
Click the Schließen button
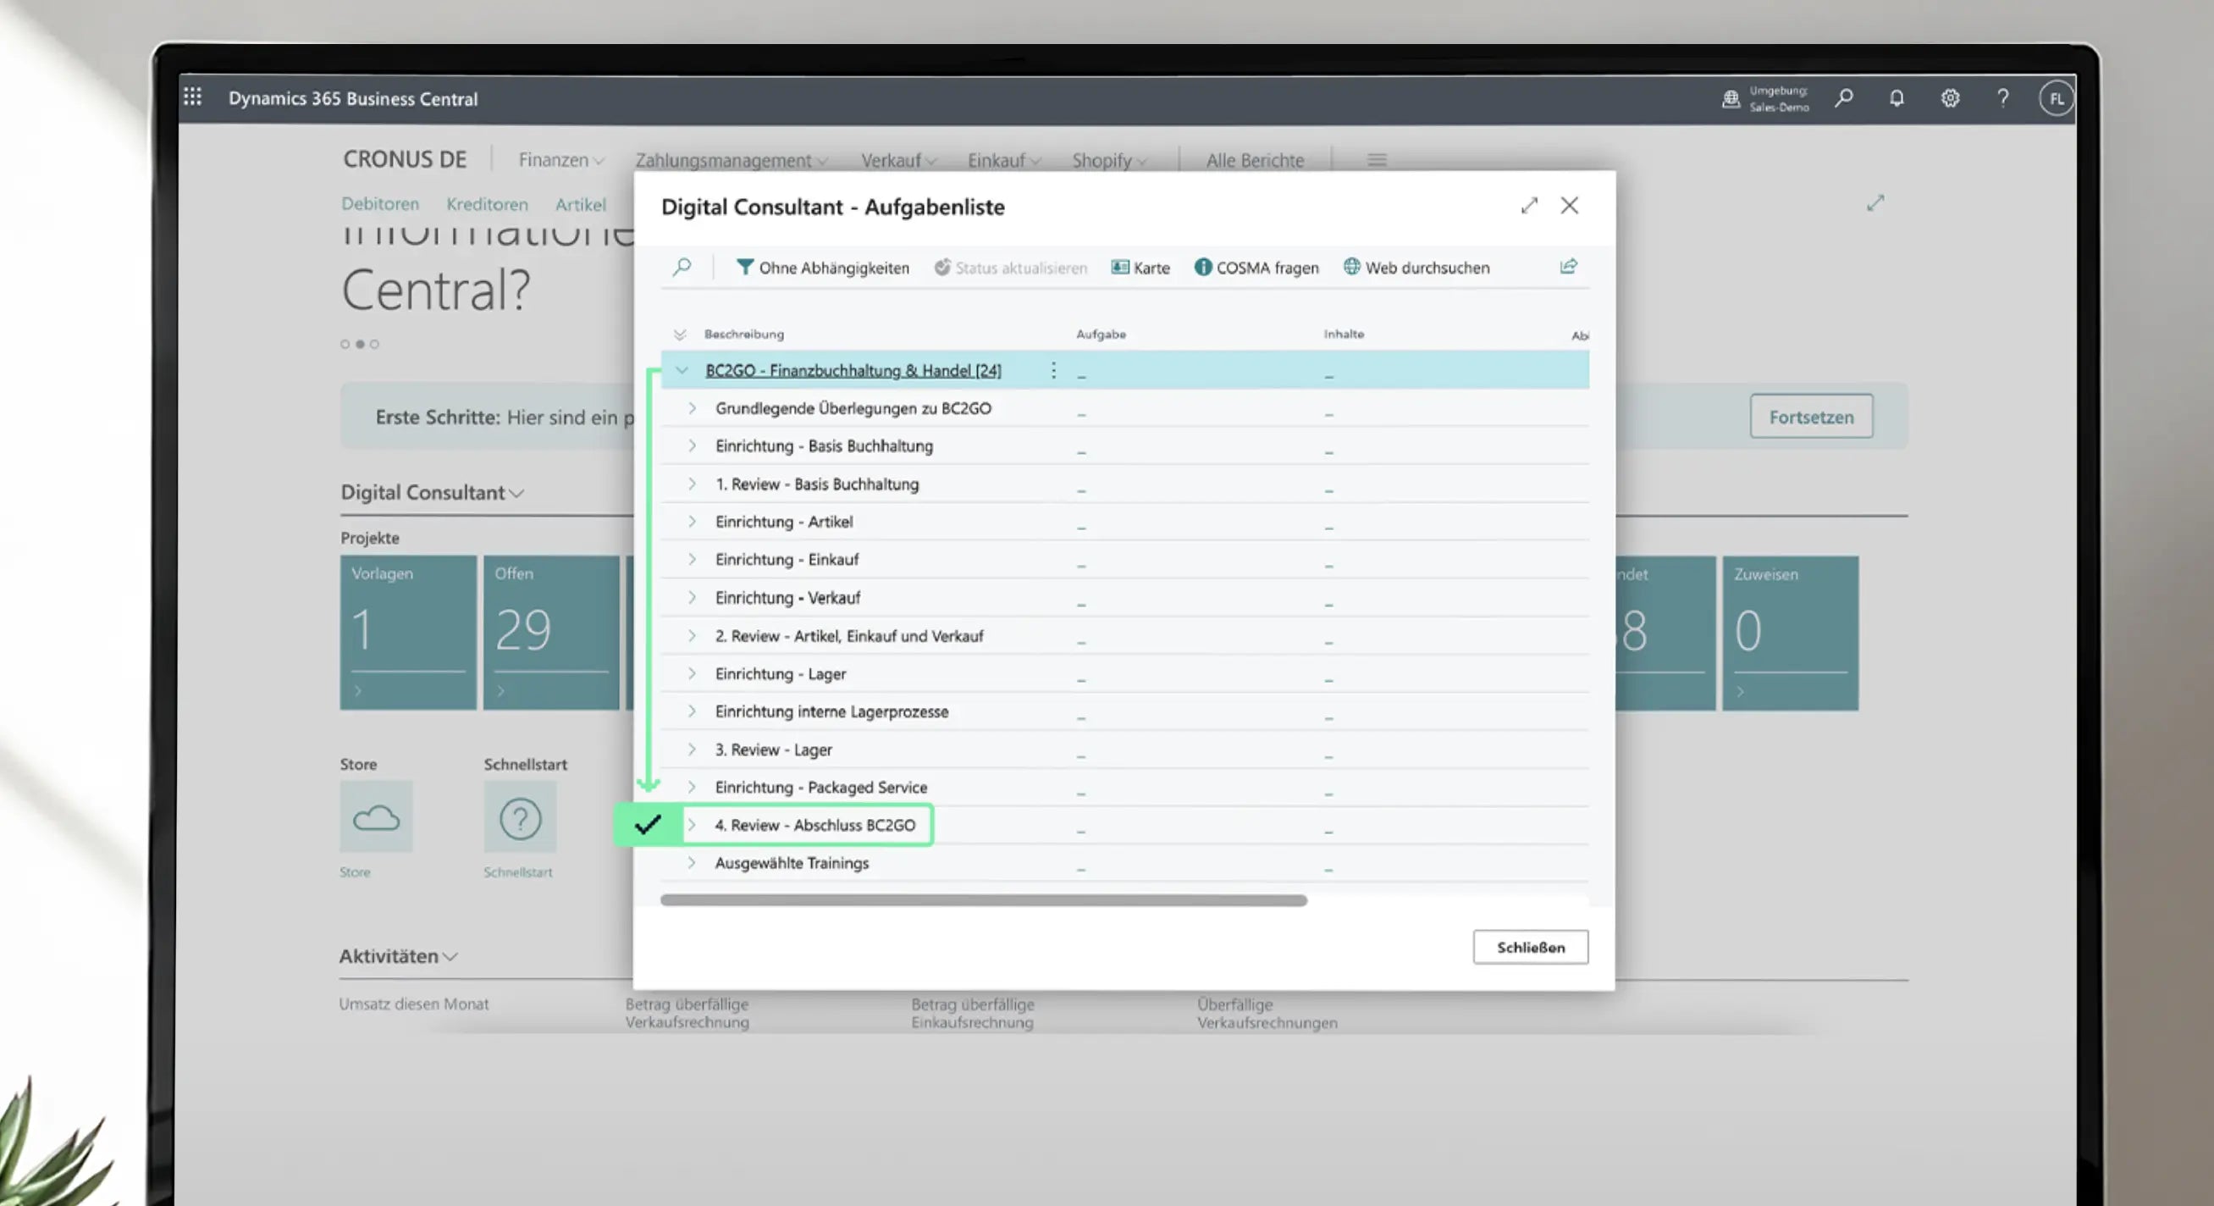[1530, 947]
